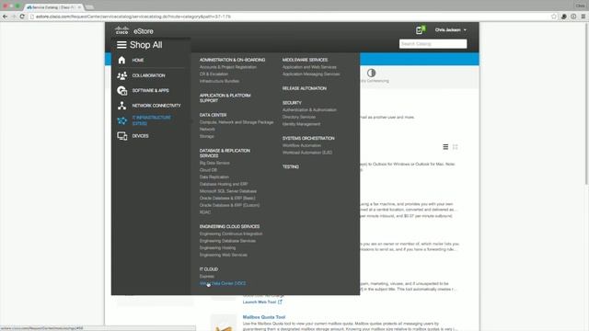The height and width of the screenshot is (331, 589).
Task: Click the Cisco logo in the header
Action: tap(121, 30)
